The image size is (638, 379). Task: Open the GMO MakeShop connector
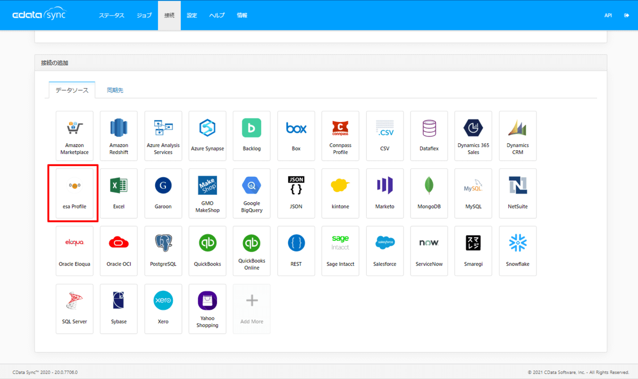pyautogui.click(x=207, y=193)
